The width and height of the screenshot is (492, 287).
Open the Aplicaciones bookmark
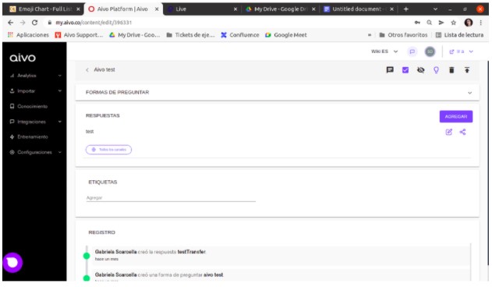pyautogui.click(x=28, y=35)
